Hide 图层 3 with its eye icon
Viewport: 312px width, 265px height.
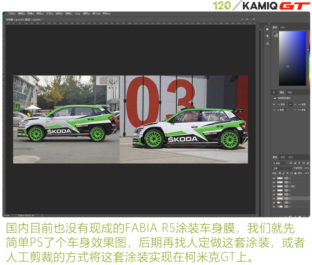pyautogui.click(x=274, y=179)
